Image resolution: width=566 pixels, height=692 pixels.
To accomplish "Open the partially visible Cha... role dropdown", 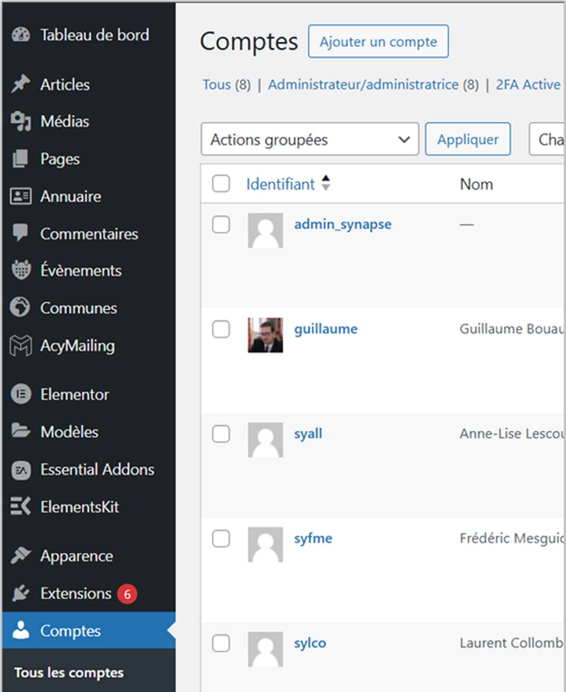I will click(x=547, y=139).
